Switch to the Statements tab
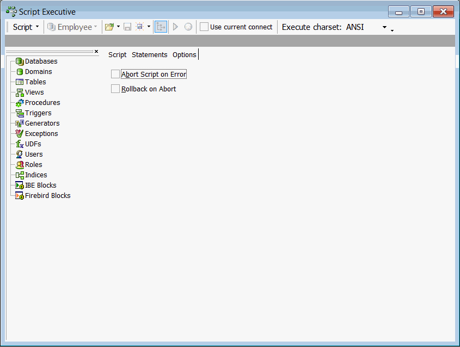Screen dimensions: 460x347 [149, 55]
